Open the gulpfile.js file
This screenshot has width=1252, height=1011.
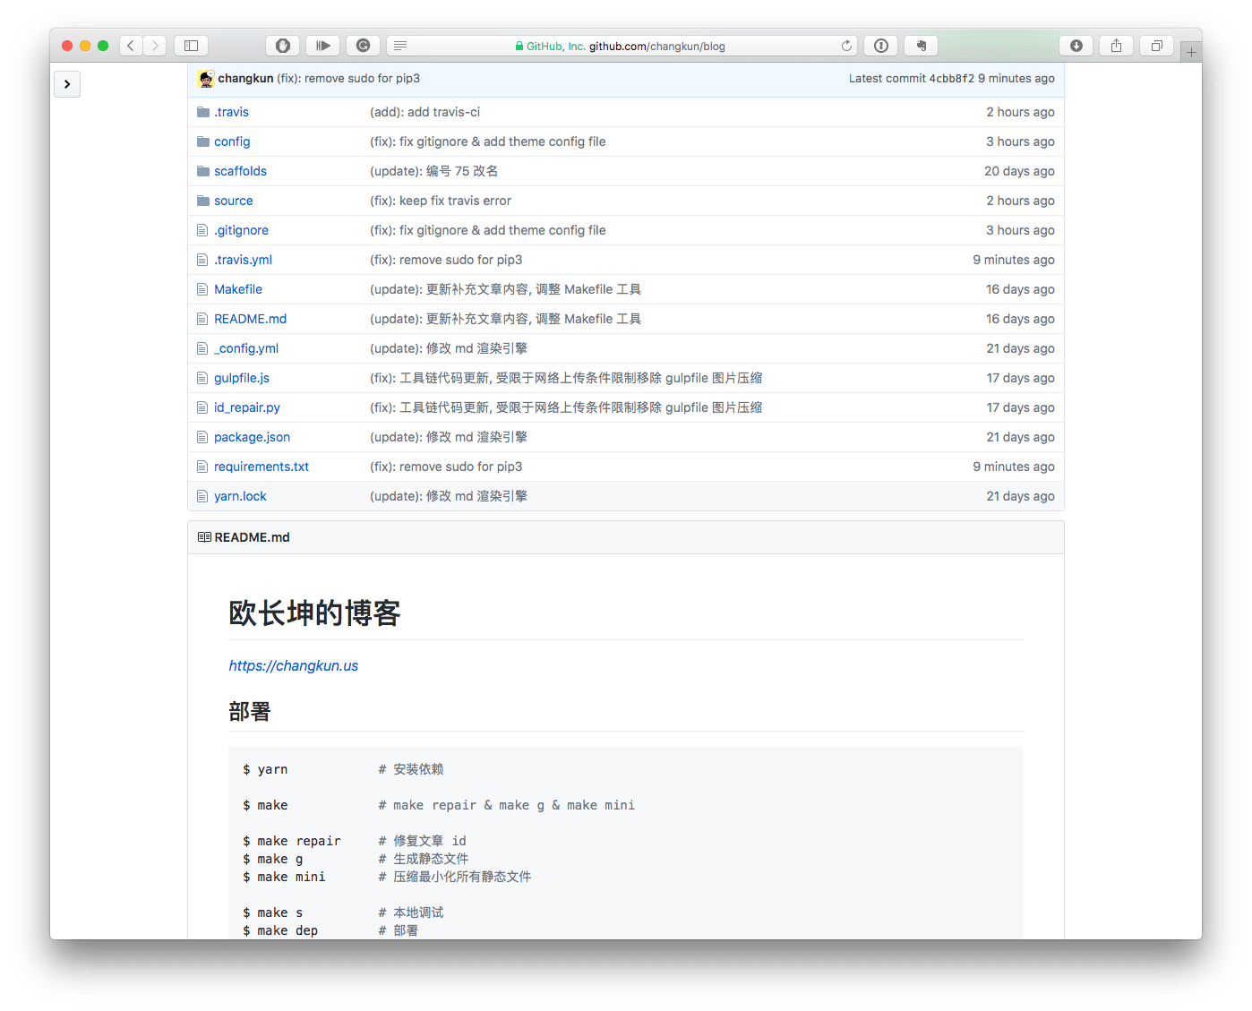(242, 378)
